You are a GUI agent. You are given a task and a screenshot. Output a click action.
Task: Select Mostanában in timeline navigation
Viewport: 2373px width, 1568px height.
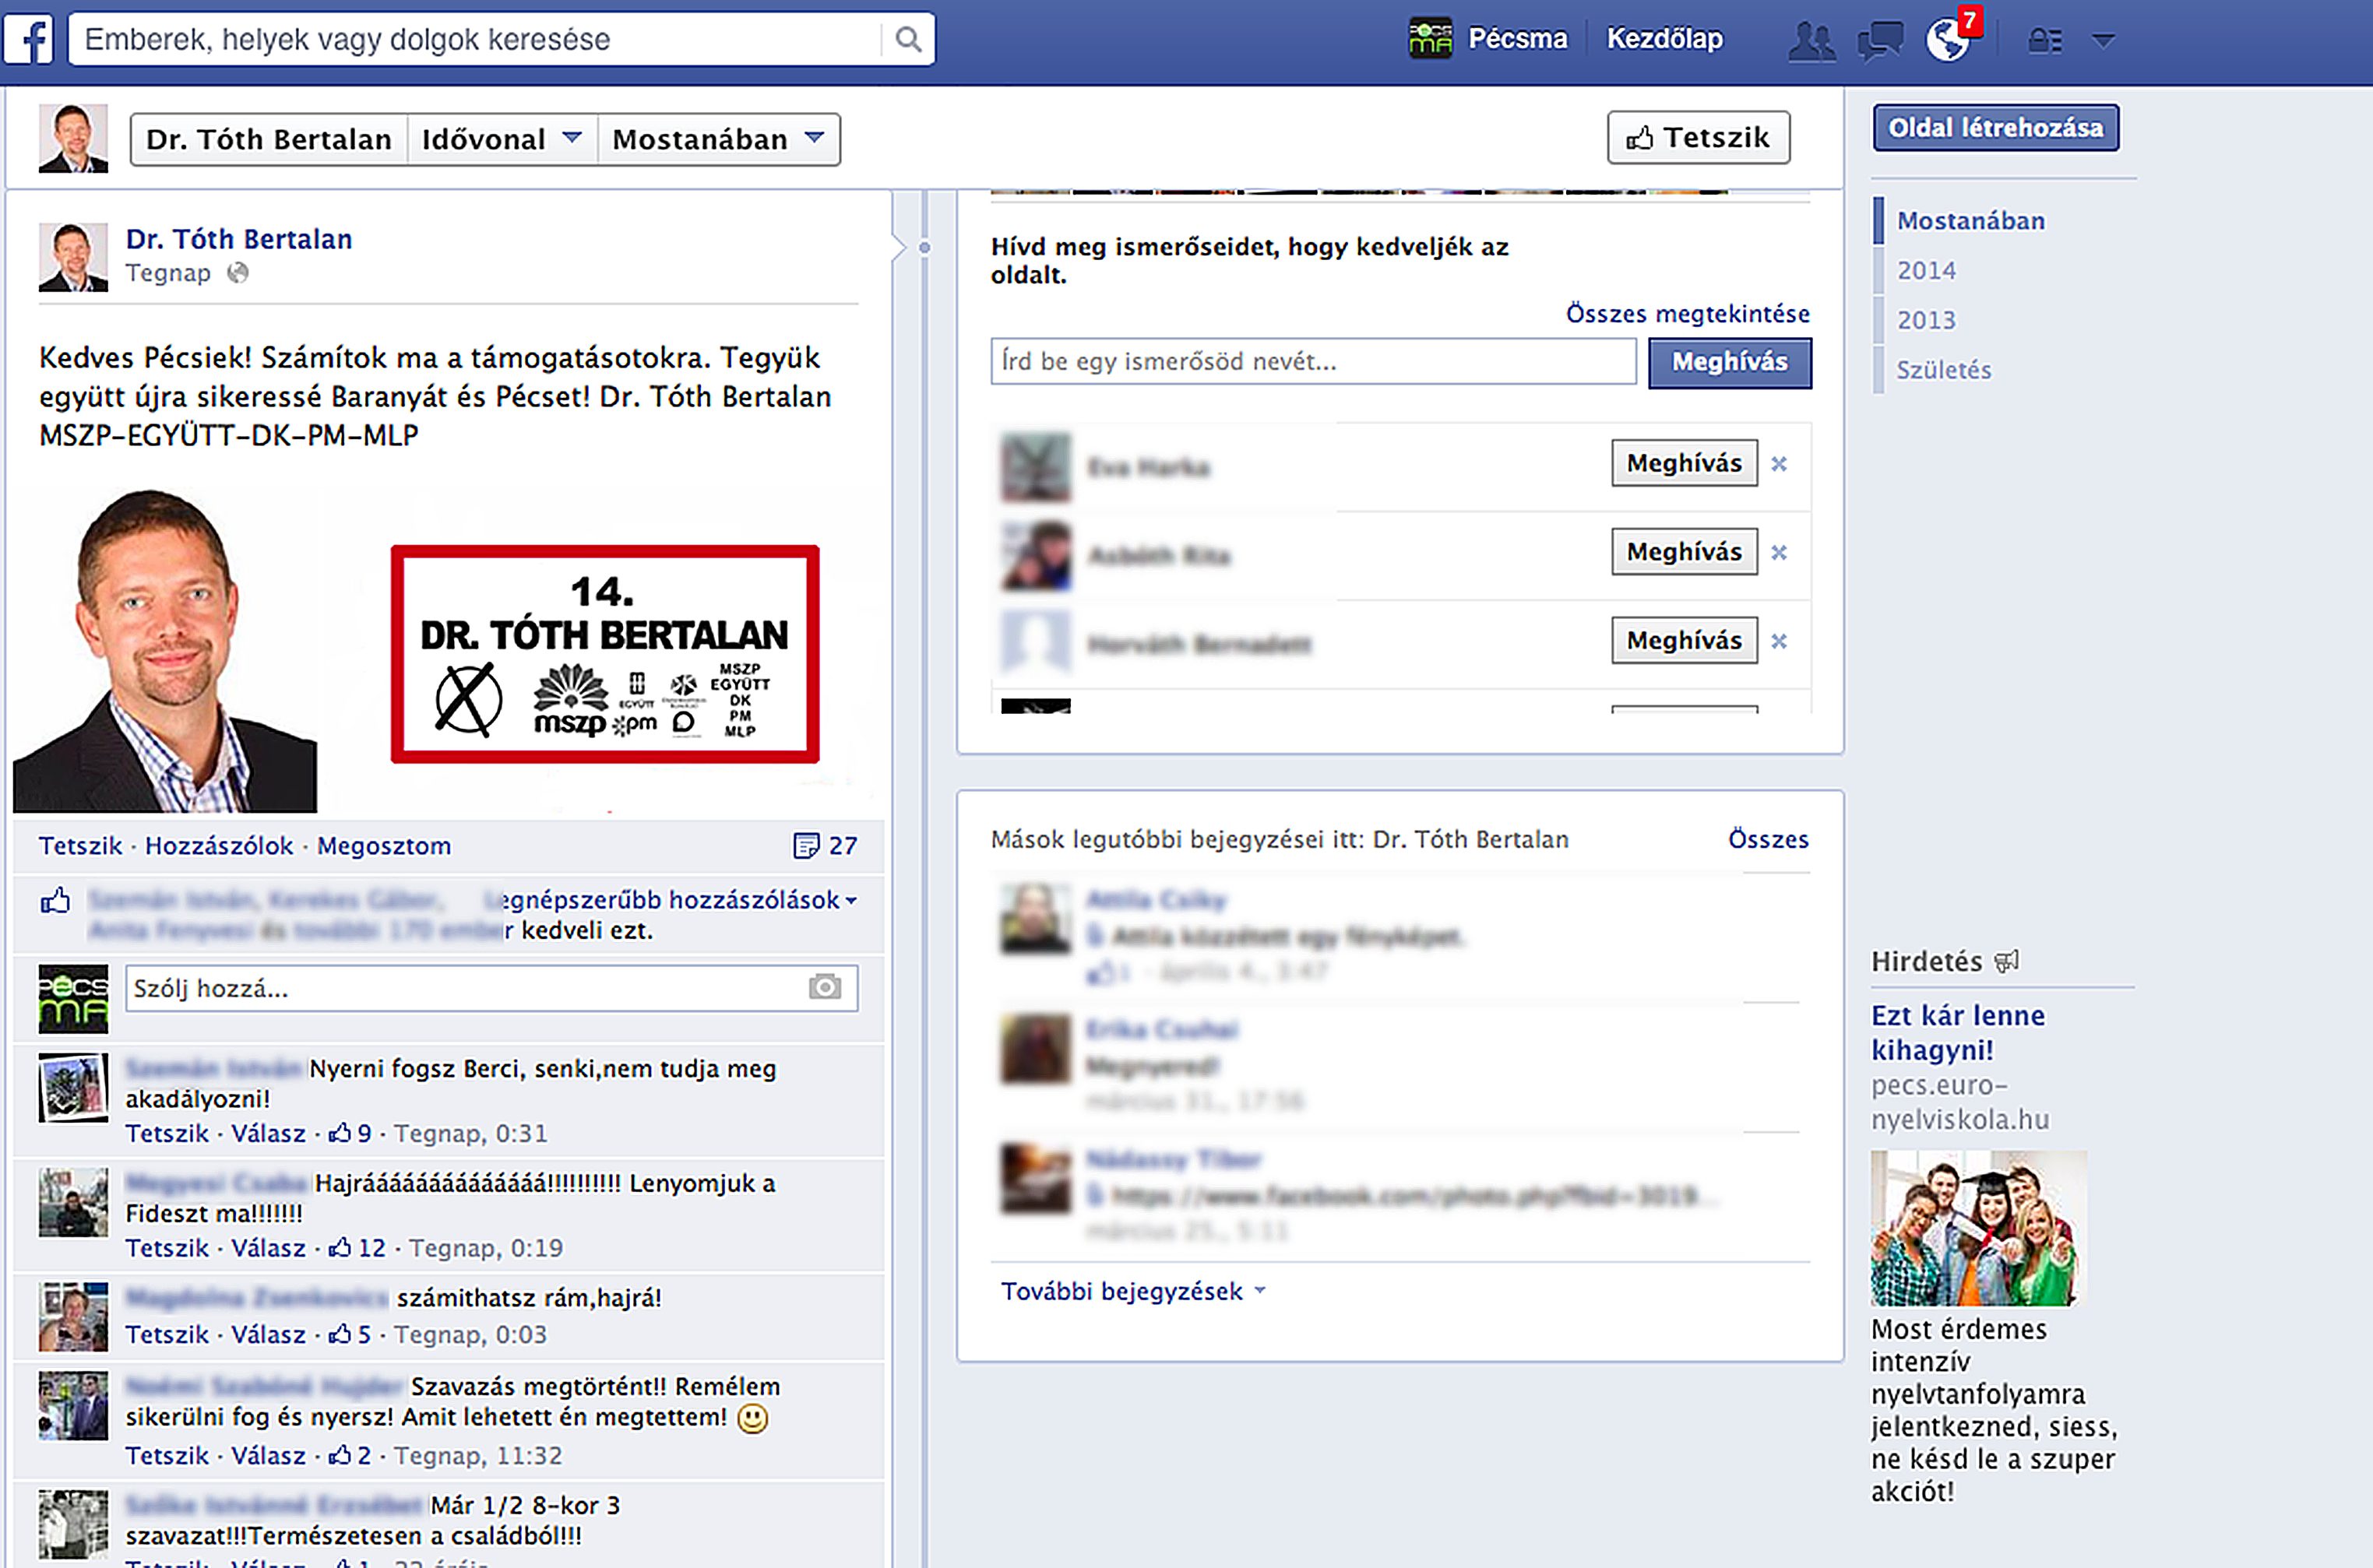coord(1970,221)
